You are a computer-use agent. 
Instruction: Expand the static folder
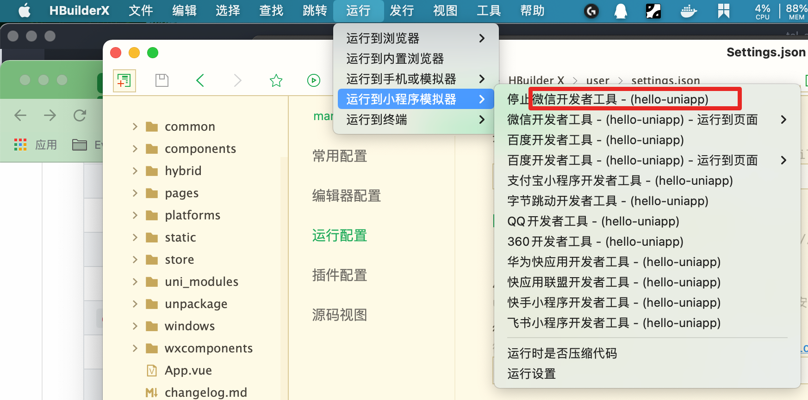[x=135, y=237]
